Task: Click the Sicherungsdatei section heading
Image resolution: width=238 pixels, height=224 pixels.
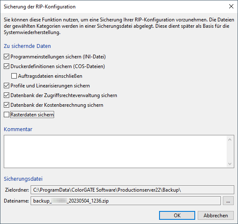Action: click(23, 179)
